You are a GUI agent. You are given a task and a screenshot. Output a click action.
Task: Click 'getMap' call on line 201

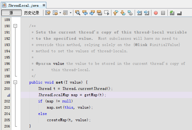(x=91, y=95)
